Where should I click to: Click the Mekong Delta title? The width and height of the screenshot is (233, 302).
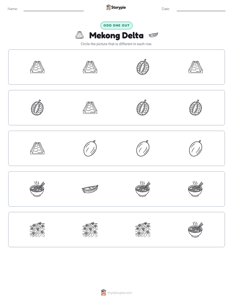click(x=116, y=35)
